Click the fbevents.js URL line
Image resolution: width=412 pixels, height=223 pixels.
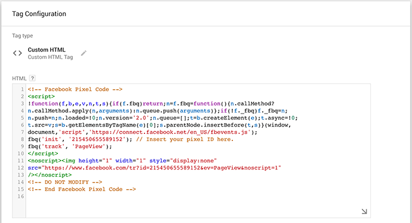[x=143, y=132]
